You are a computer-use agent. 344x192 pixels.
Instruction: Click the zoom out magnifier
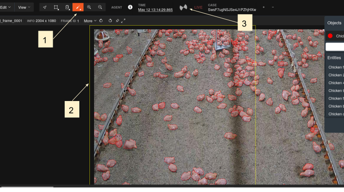(x=100, y=7)
